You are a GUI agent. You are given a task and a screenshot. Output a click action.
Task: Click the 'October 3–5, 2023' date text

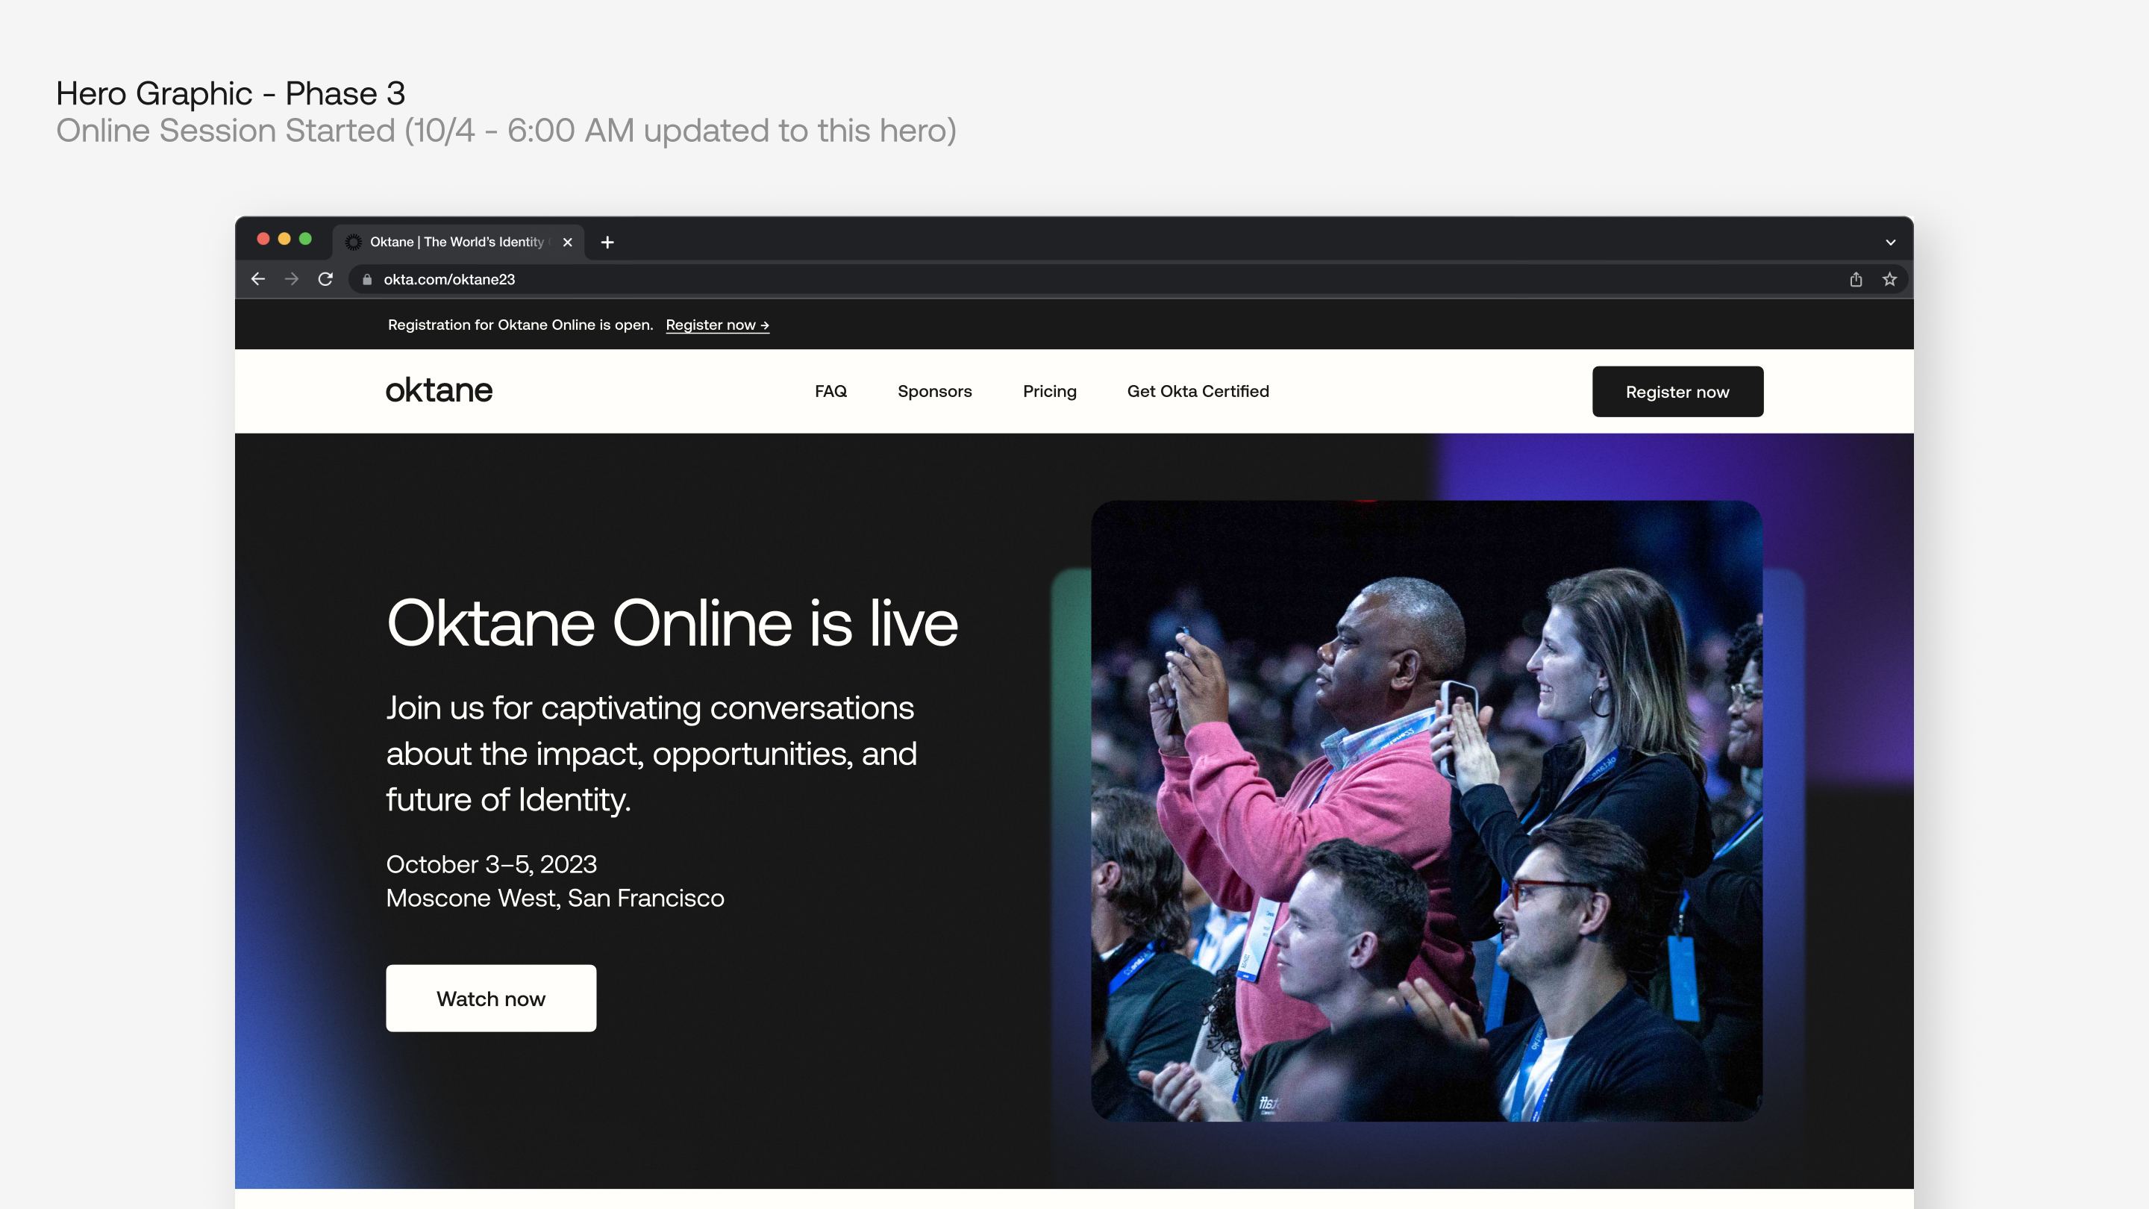pos(492,864)
